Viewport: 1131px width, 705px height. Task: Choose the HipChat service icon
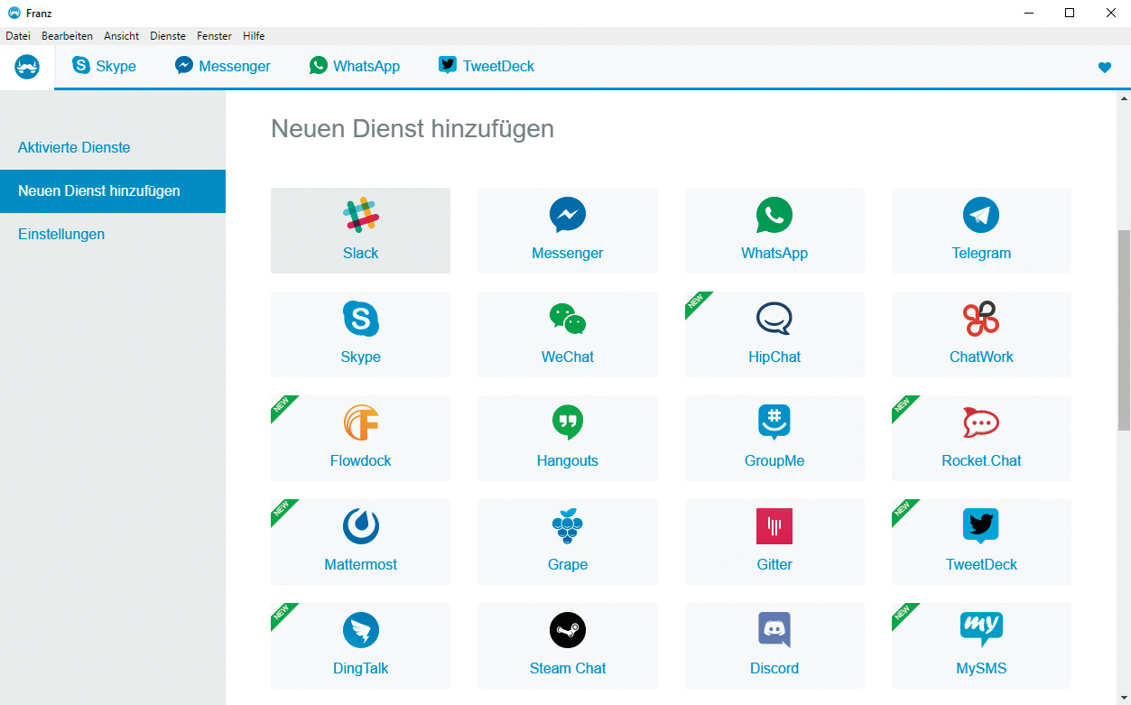(x=774, y=320)
